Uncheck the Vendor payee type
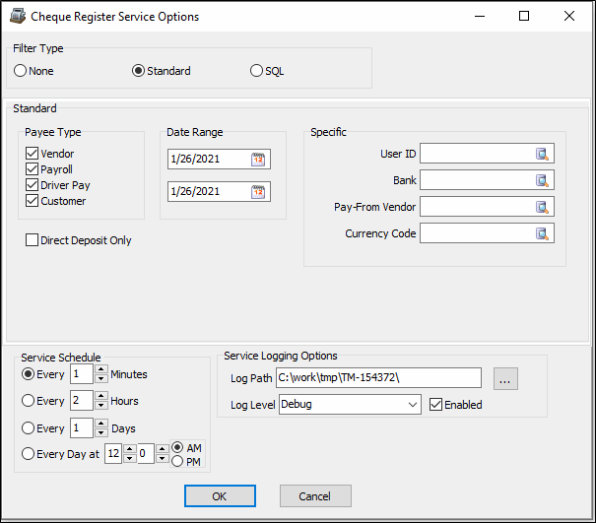This screenshot has width=596, height=523. click(33, 154)
